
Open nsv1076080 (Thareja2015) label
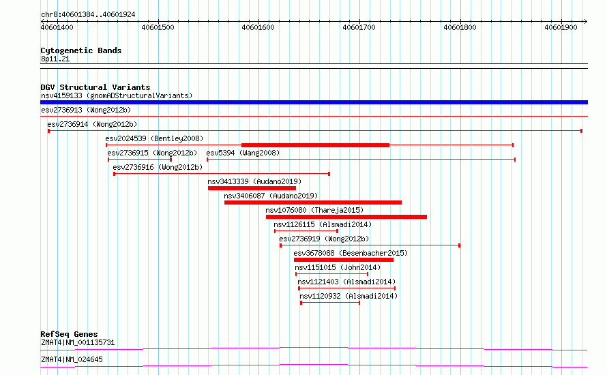[x=314, y=210]
